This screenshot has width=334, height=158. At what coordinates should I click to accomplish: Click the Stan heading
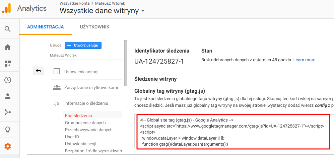click(x=207, y=51)
